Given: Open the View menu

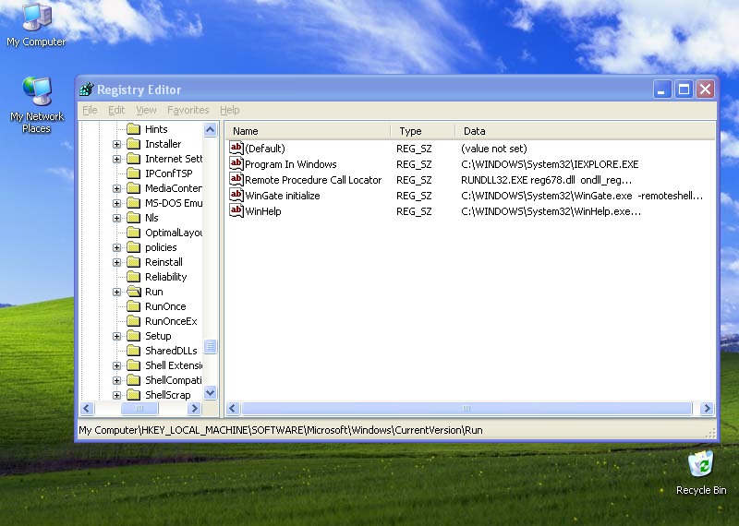Looking at the screenshot, I should click(x=146, y=110).
